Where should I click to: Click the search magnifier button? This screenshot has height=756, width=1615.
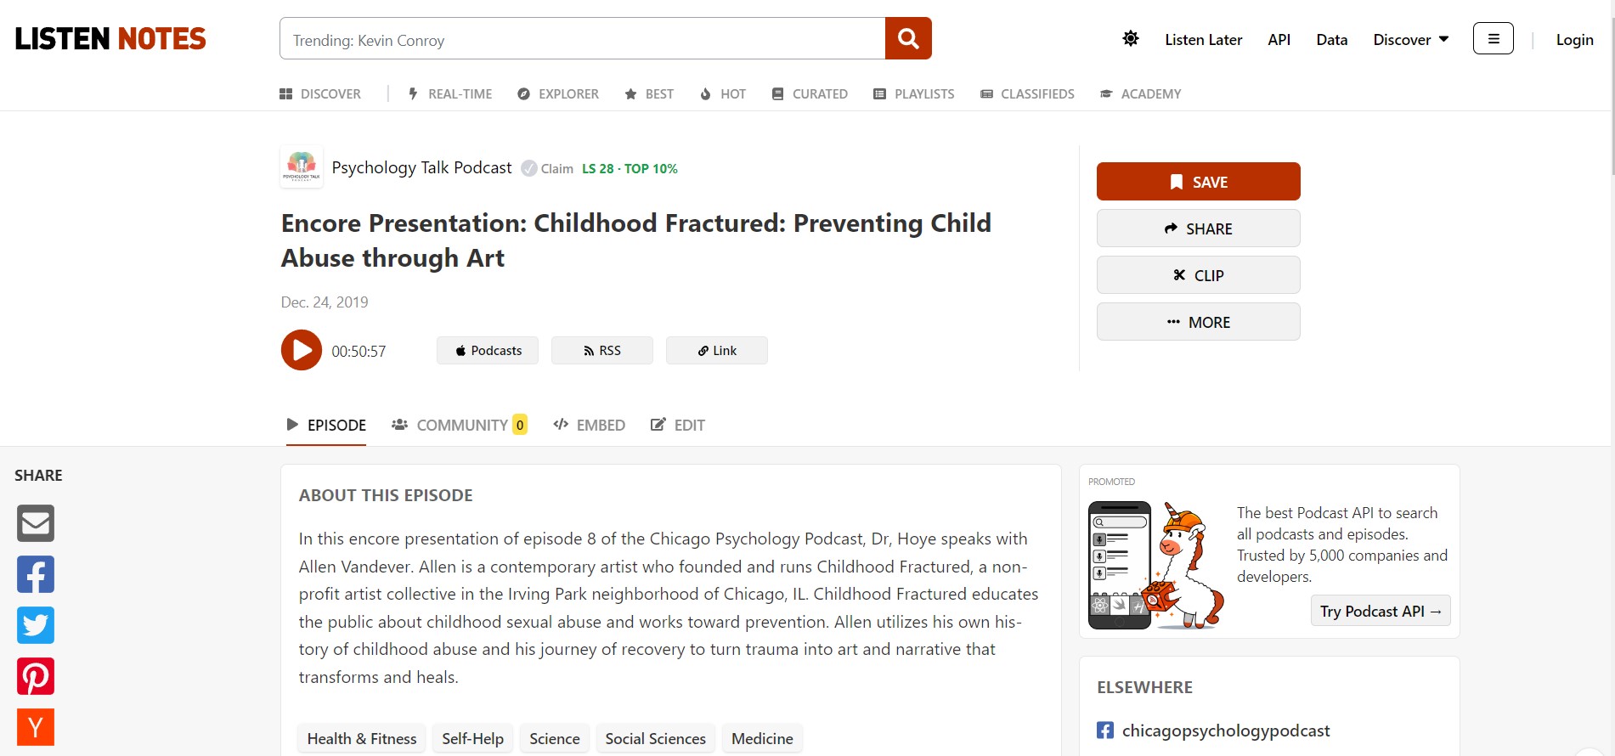coord(907,39)
